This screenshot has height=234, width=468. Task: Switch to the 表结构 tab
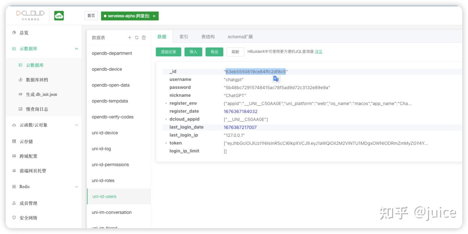click(208, 37)
